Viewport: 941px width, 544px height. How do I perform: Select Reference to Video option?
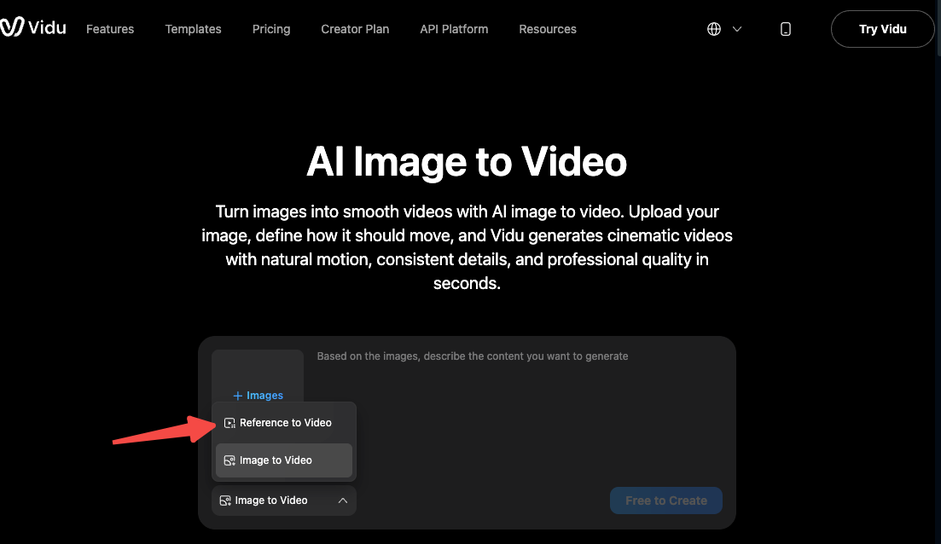click(284, 423)
